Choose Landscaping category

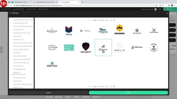click(x=19, y=69)
